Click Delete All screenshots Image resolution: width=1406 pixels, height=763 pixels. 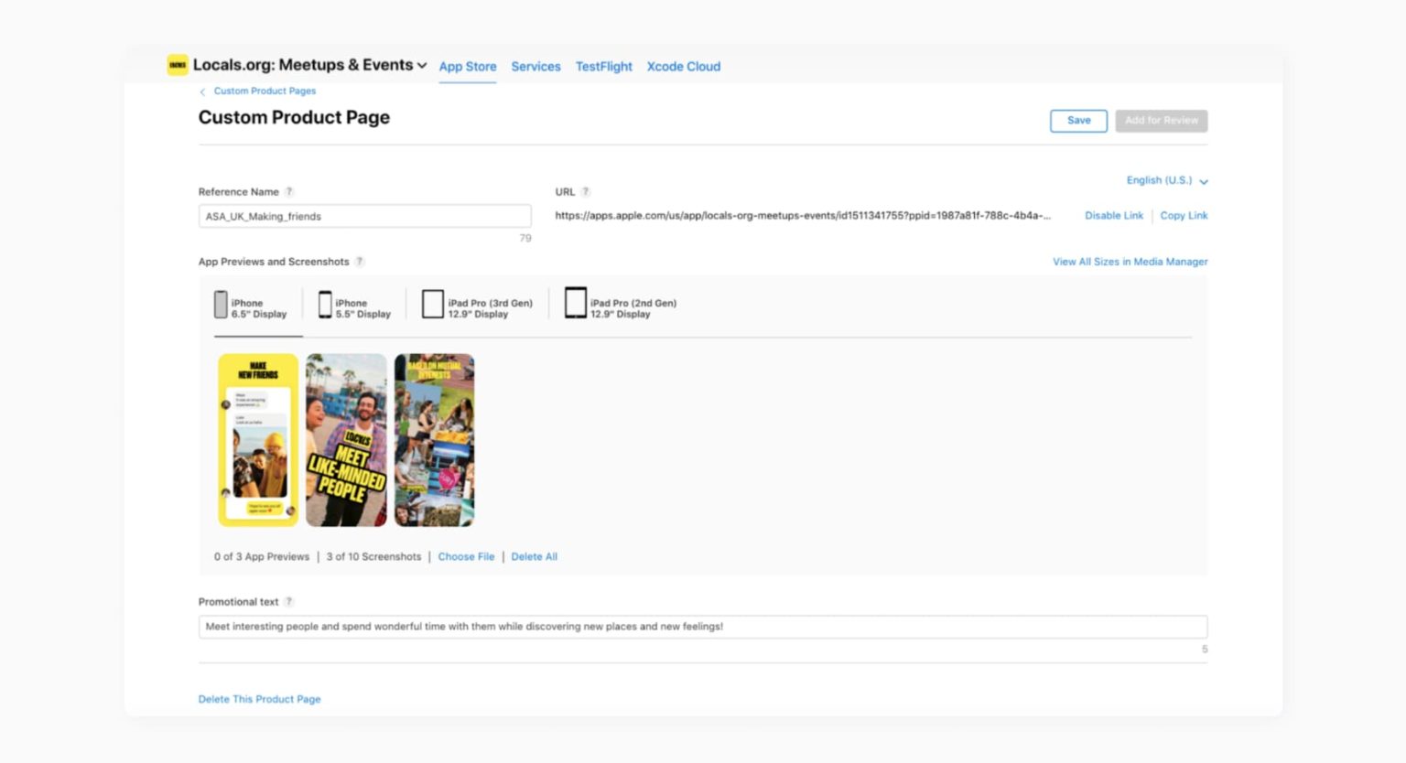[x=534, y=555]
